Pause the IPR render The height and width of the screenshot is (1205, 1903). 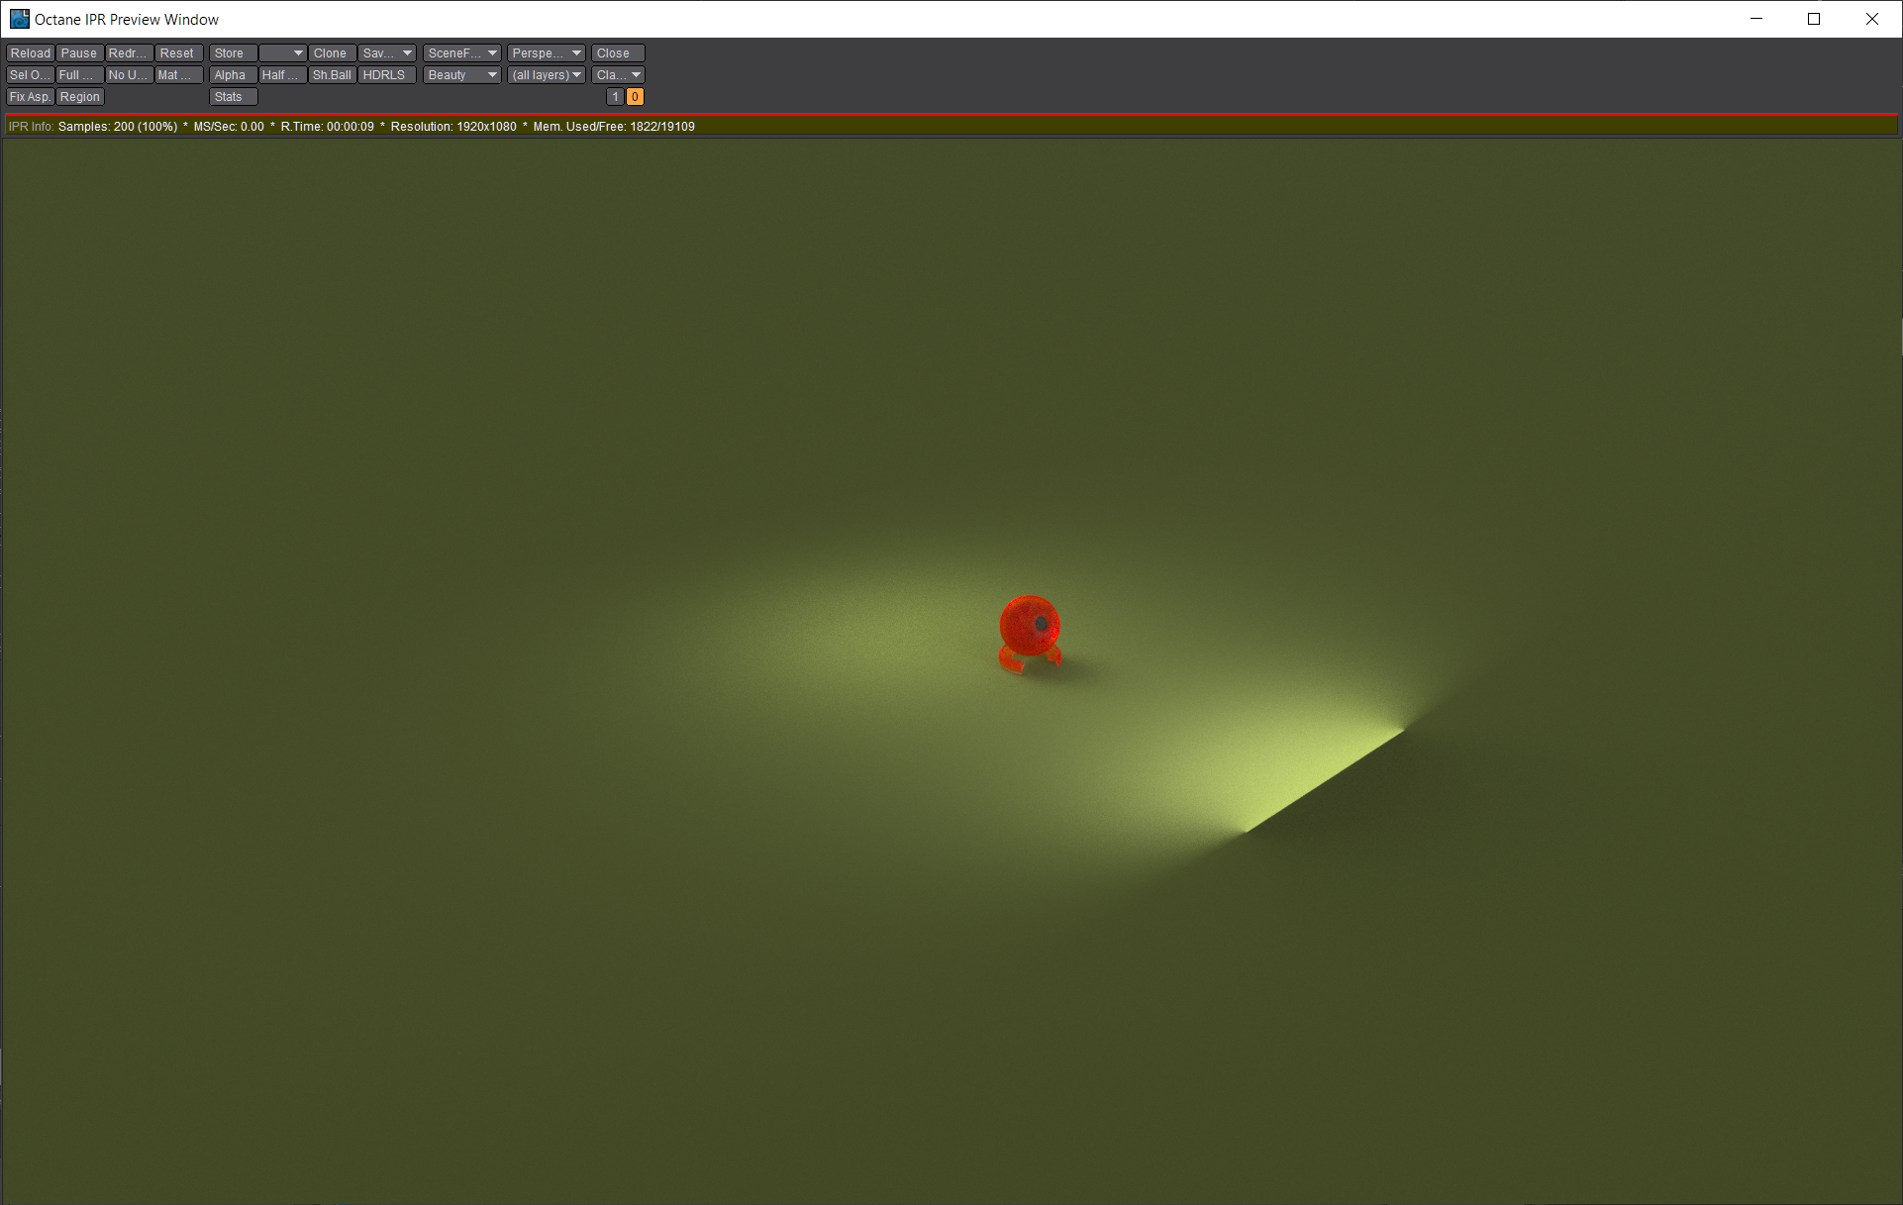[79, 53]
